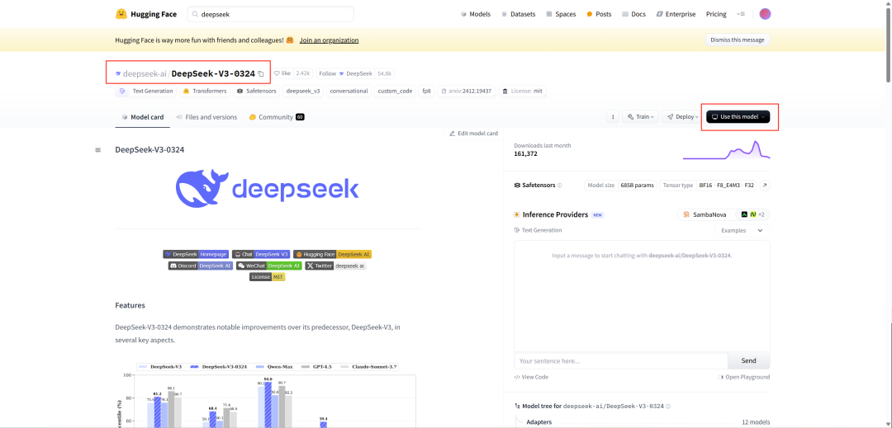Click the View Code link
This screenshot has width=892, height=428.
click(531, 377)
